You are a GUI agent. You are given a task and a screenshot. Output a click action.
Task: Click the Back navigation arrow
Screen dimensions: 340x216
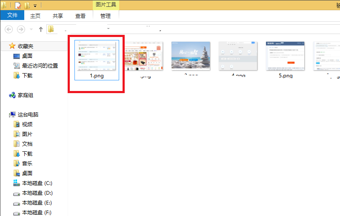[9, 29]
